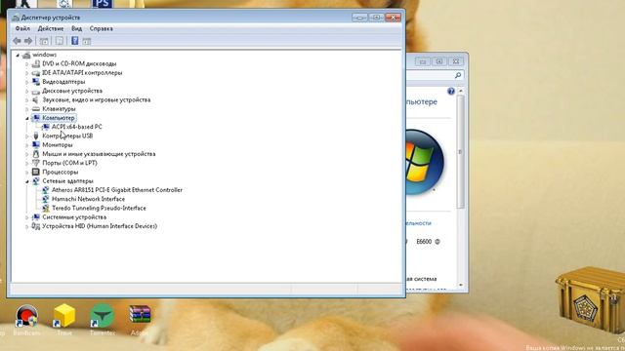The width and height of the screenshot is (625, 351).
Task: Click the blue Help toolbar icon
Action: (x=74, y=41)
